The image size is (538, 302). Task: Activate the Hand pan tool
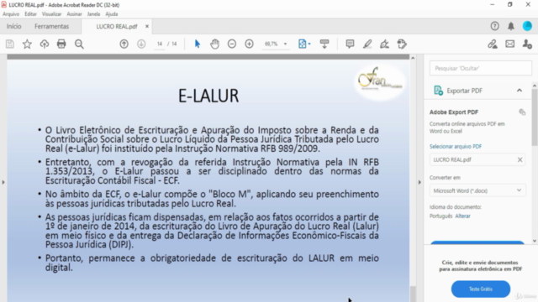coord(215,44)
